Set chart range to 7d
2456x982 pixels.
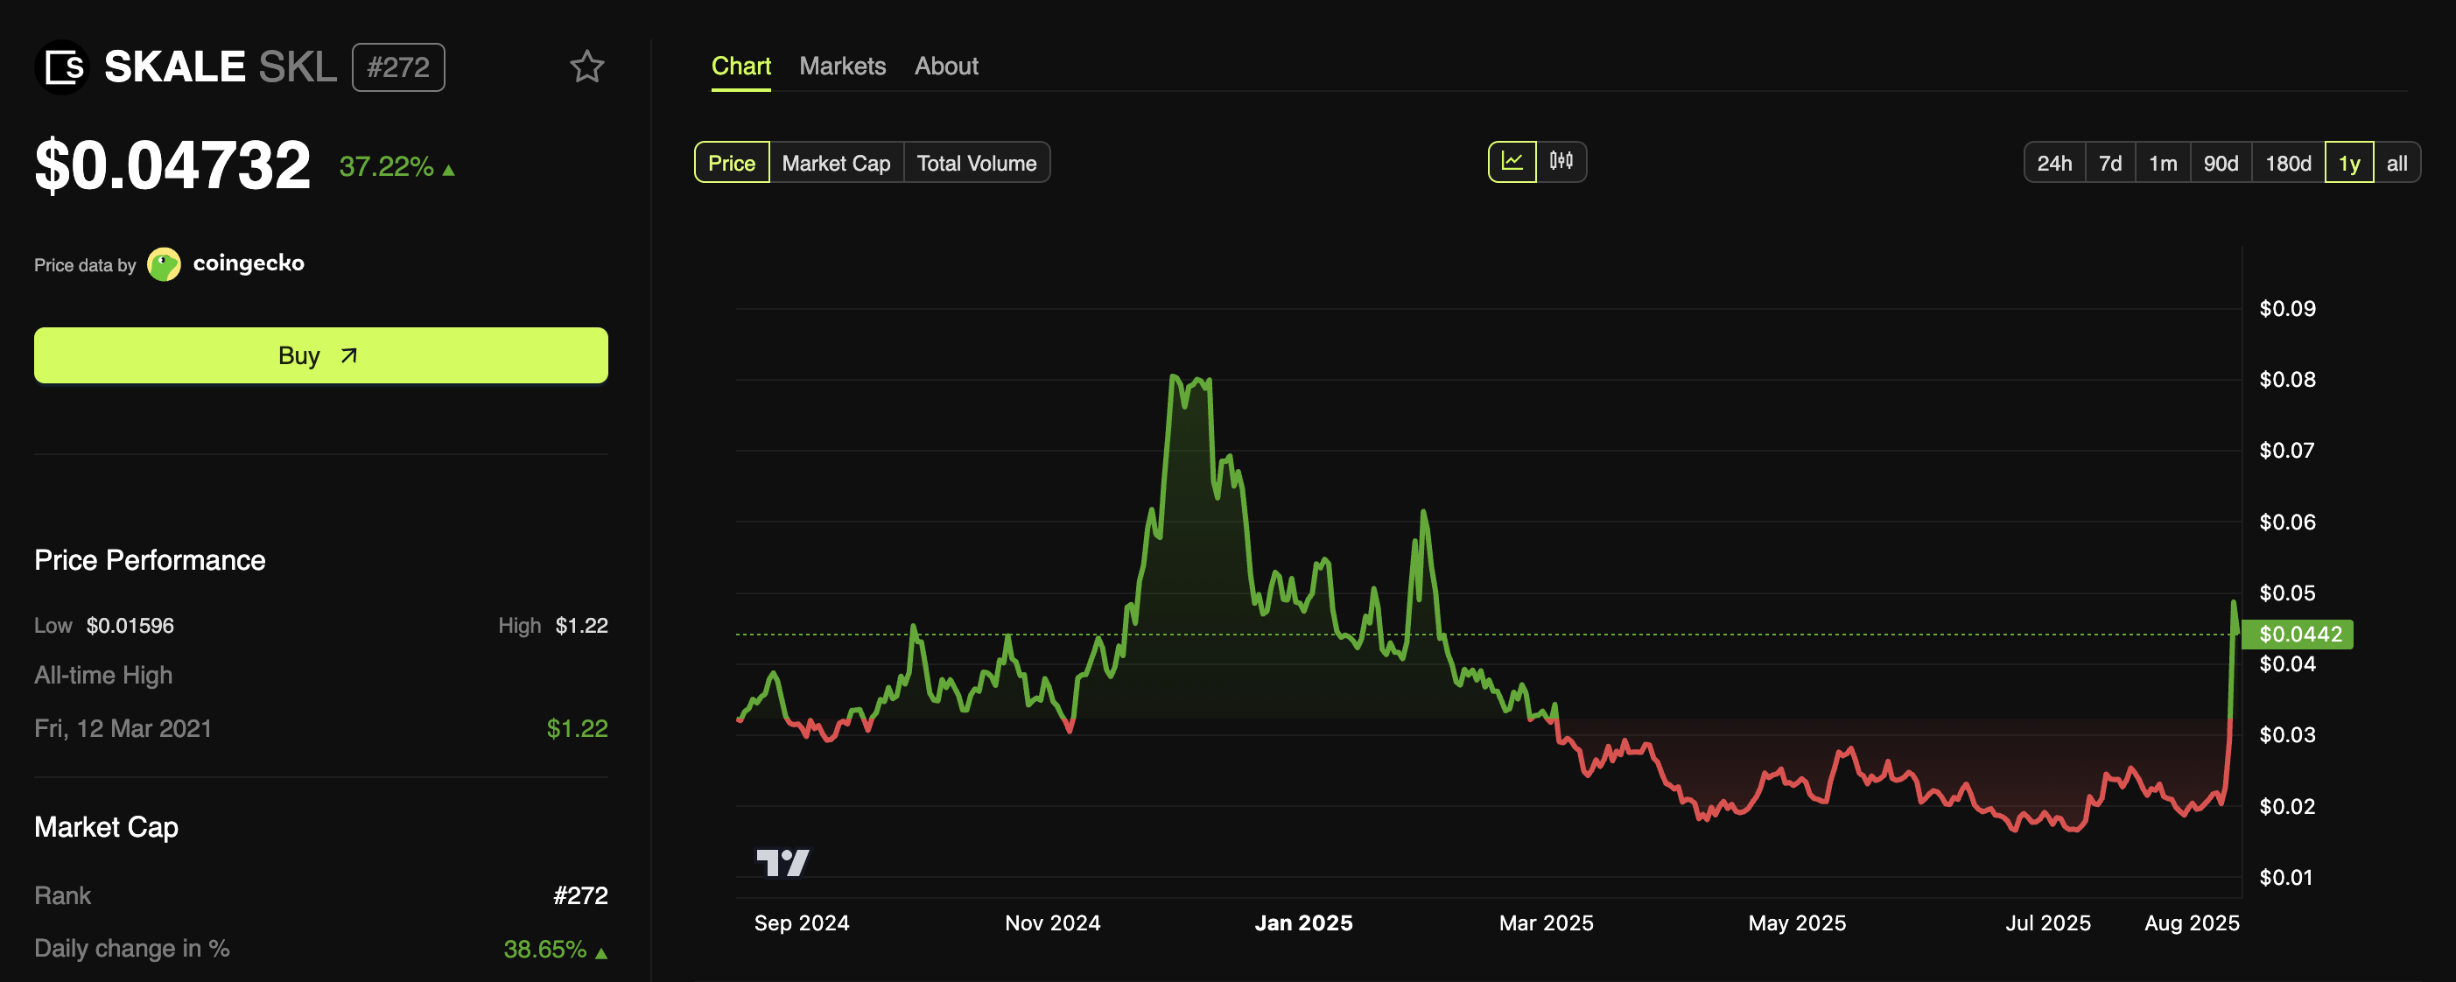pyautogui.click(x=2109, y=163)
